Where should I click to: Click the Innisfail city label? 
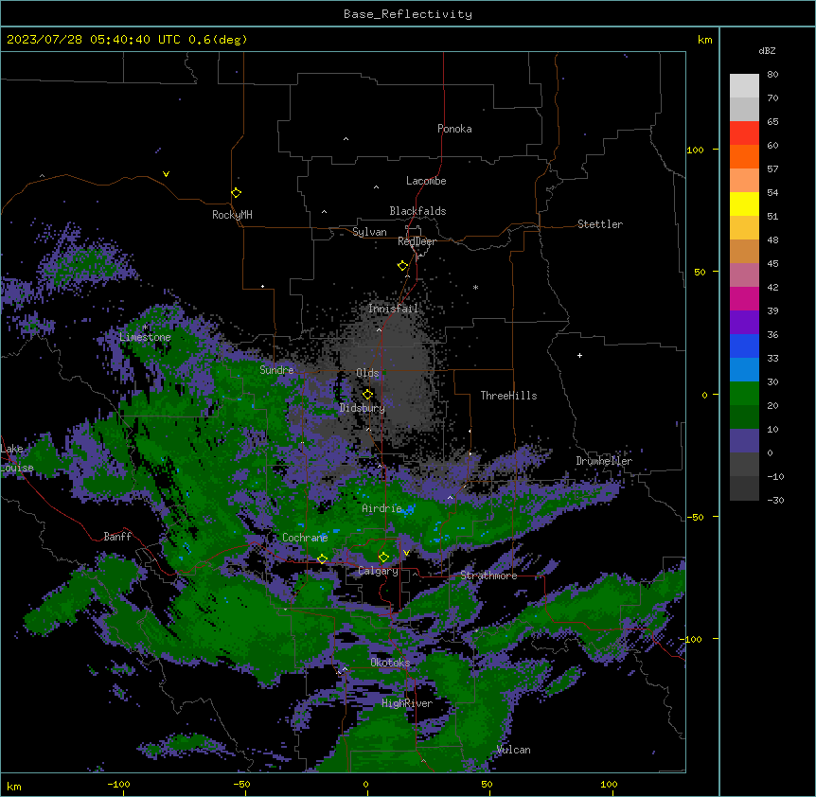(393, 309)
